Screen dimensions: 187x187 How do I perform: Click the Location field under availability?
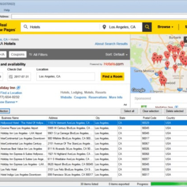point(66,77)
